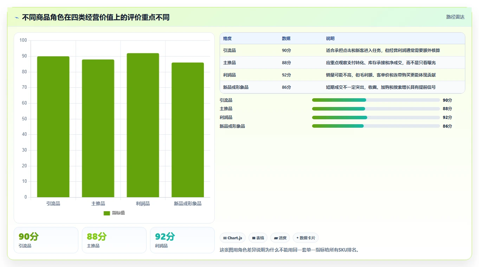The height and width of the screenshot is (267, 479).
Task: Click the 90分 value beside 引流品 progress
Action: click(447, 100)
